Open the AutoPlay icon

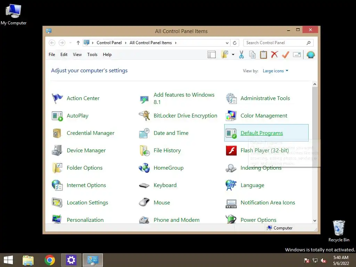coord(57,116)
